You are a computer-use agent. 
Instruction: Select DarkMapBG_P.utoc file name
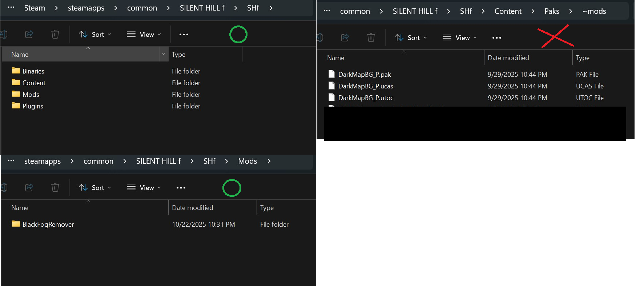point(366,98)
